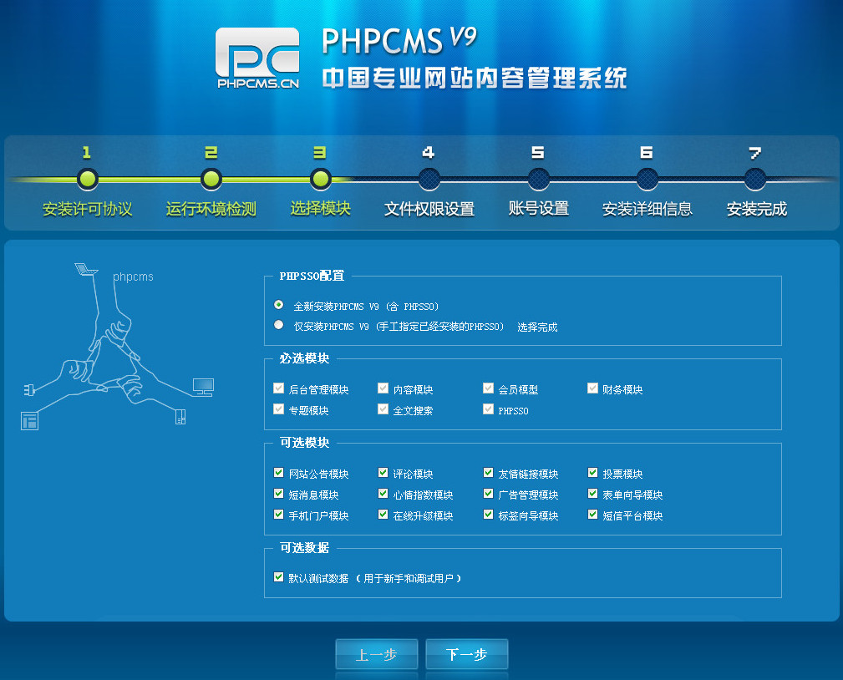Select 账号设置 step label
Screen dimensions: 843x680
click(x=539, y=208)
